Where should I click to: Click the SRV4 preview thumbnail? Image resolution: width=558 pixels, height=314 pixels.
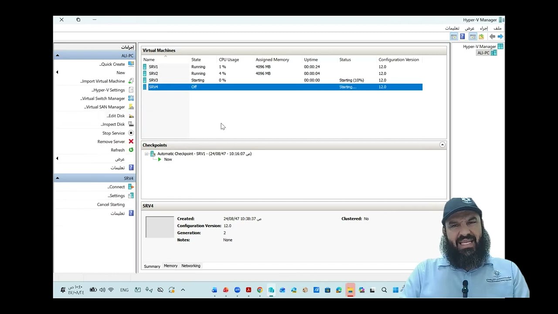[160, 227]
